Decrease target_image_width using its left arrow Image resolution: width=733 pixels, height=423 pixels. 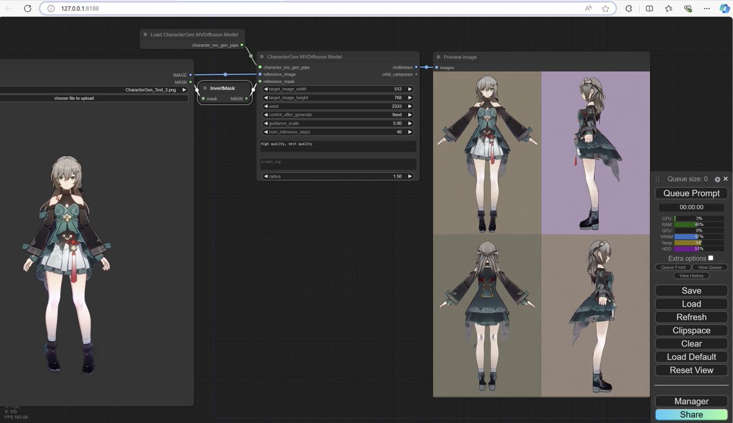pyautogui.click(x=267, y=89)
